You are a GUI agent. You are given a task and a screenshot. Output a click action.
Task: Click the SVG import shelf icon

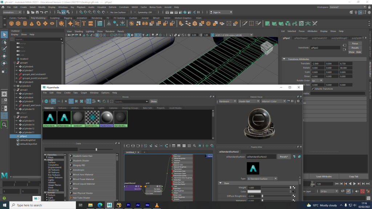(91, 24)
